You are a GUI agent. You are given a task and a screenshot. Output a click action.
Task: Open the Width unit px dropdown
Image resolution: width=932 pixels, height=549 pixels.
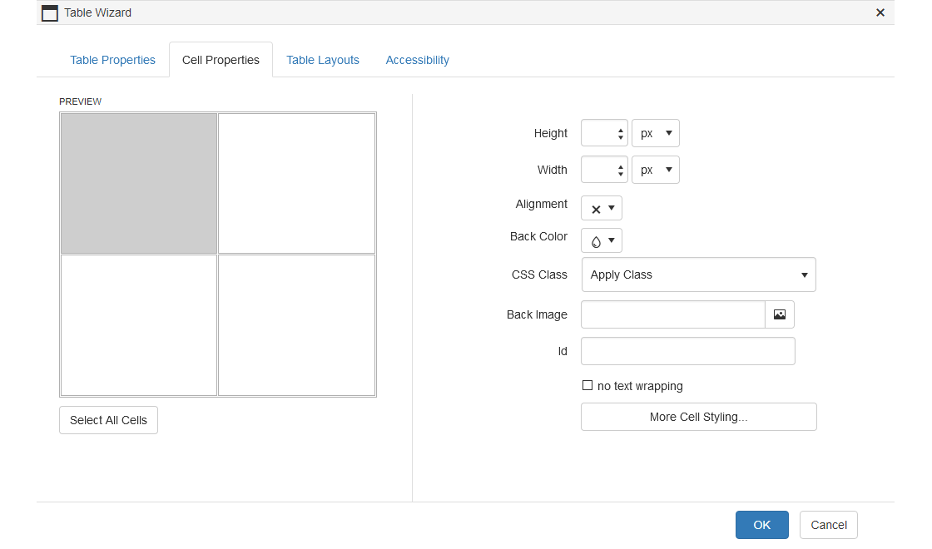click(x=656, y=170)
